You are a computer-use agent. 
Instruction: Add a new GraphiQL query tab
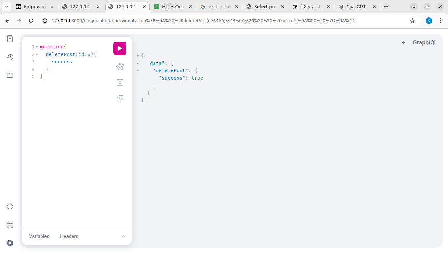tap(403, 42)
